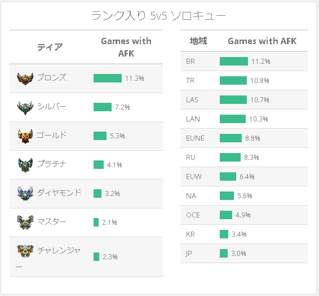Click the Challenger tier emblem icon
The width and height of the screenshot is (319, 296).
pos(25,251)
